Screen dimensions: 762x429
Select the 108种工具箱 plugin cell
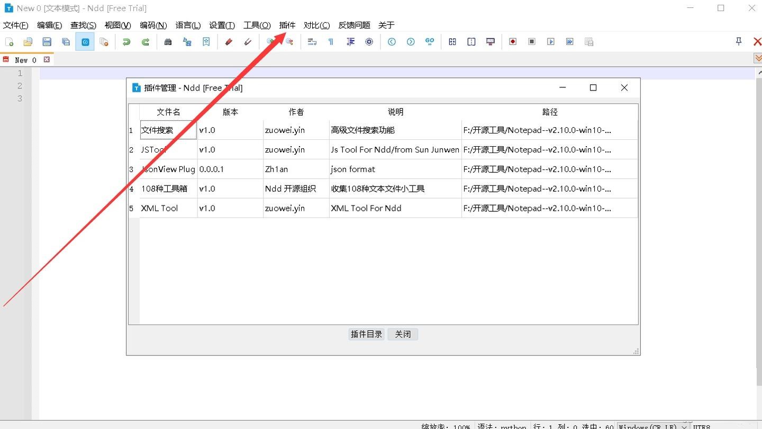pos(168,189)
